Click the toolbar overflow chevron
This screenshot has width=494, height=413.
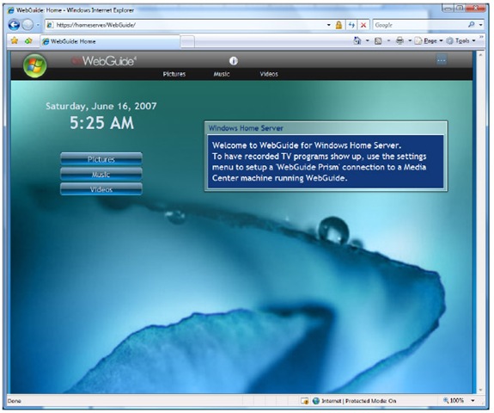(481, 38)
